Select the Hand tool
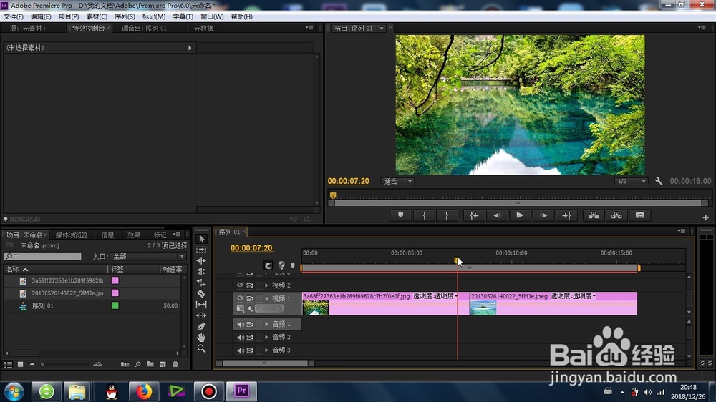The image size is (716, 402). (201, 338)
